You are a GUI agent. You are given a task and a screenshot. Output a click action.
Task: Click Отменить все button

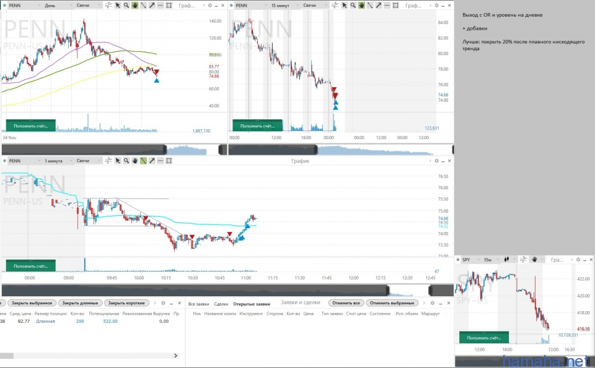coord(346,303)
